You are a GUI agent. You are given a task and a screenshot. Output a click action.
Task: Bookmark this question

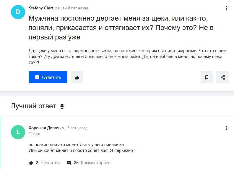(207, 77)
